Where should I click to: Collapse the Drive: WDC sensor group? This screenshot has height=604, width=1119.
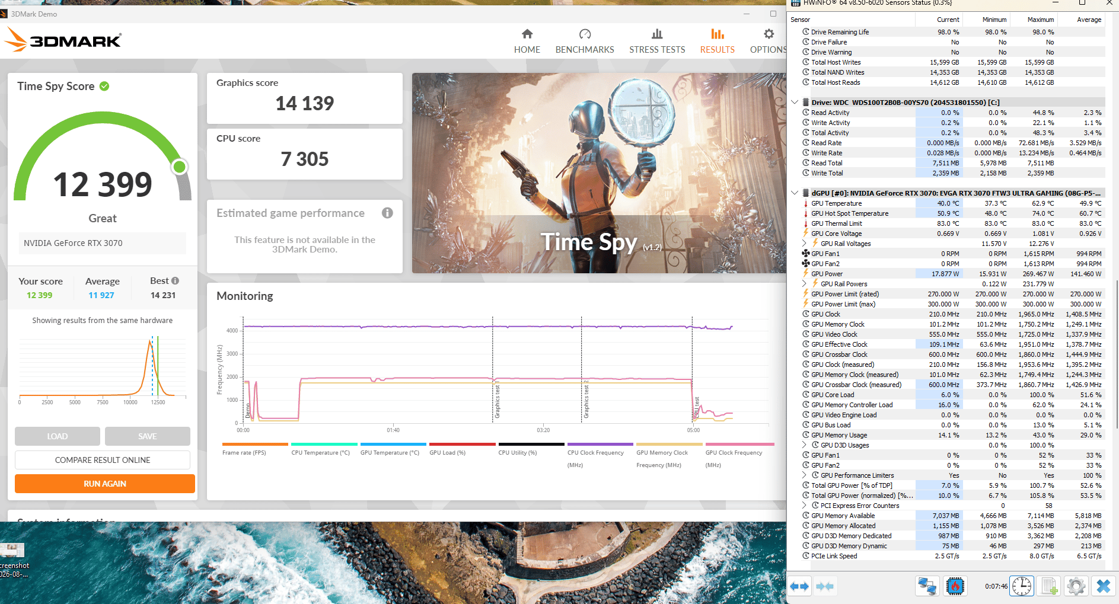[x=795, y=103]
